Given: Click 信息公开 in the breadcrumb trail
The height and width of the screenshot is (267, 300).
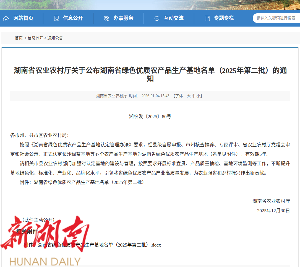Looking at the screenshot, I should [35, 38].
